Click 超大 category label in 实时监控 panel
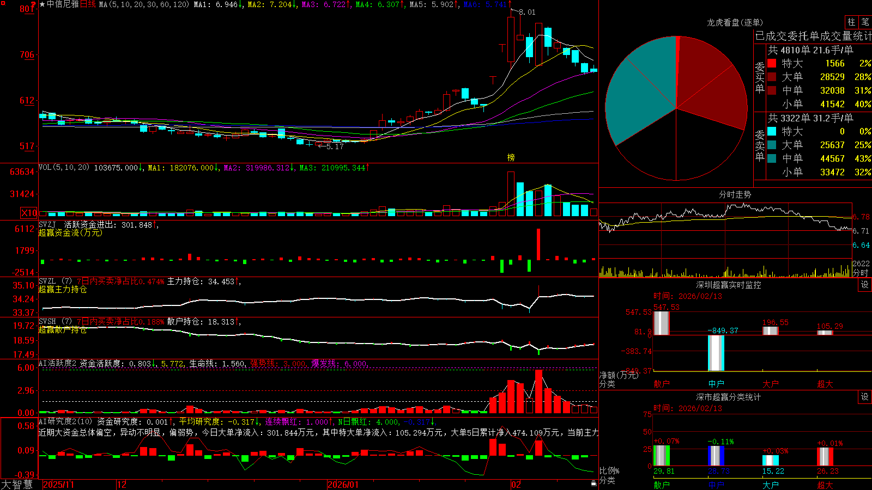This screenshot has width=872, height=490. coord(825,384)
